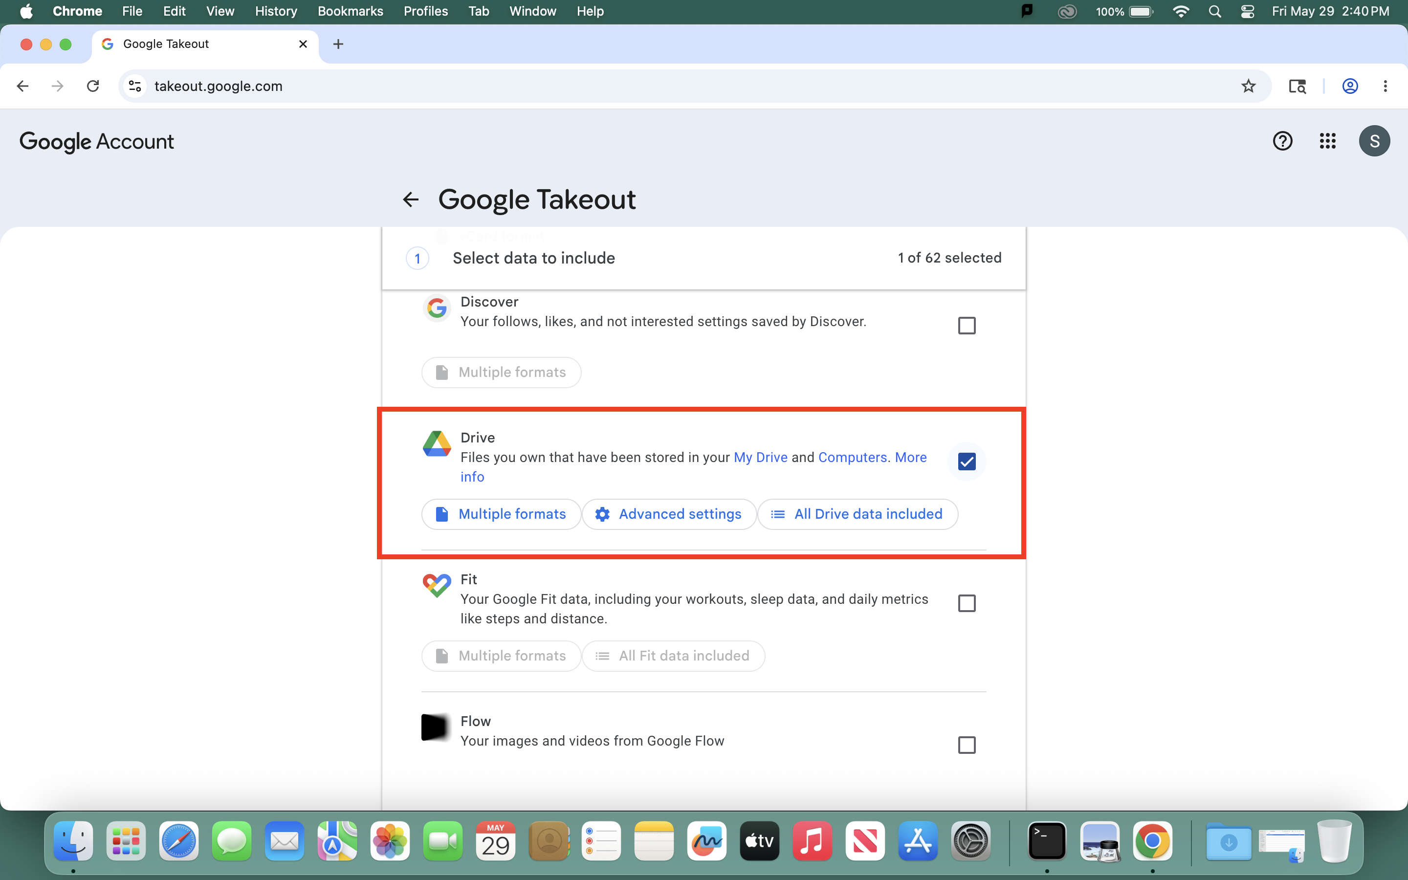Viewport: 1408px width, 880px height.
Task: Open Fit's Multiple formats options
Action: point(501,656)
